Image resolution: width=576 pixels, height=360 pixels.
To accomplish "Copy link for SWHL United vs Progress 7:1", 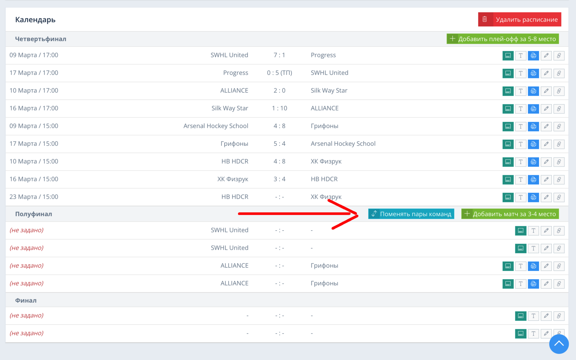I will point(559,55).
